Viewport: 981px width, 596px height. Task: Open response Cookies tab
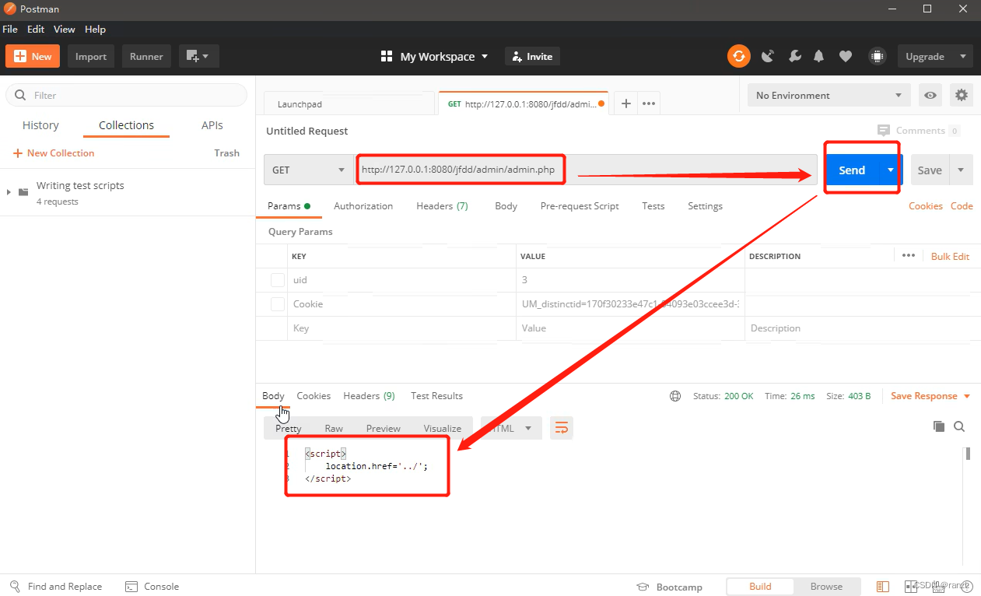314,396
